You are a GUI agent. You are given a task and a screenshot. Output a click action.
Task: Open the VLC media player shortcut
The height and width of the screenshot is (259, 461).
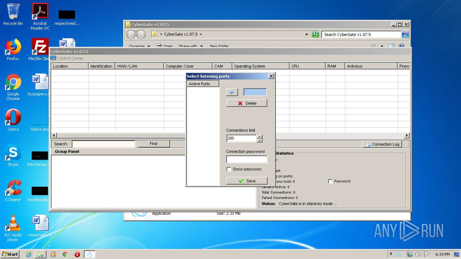(x=13, y=228)
